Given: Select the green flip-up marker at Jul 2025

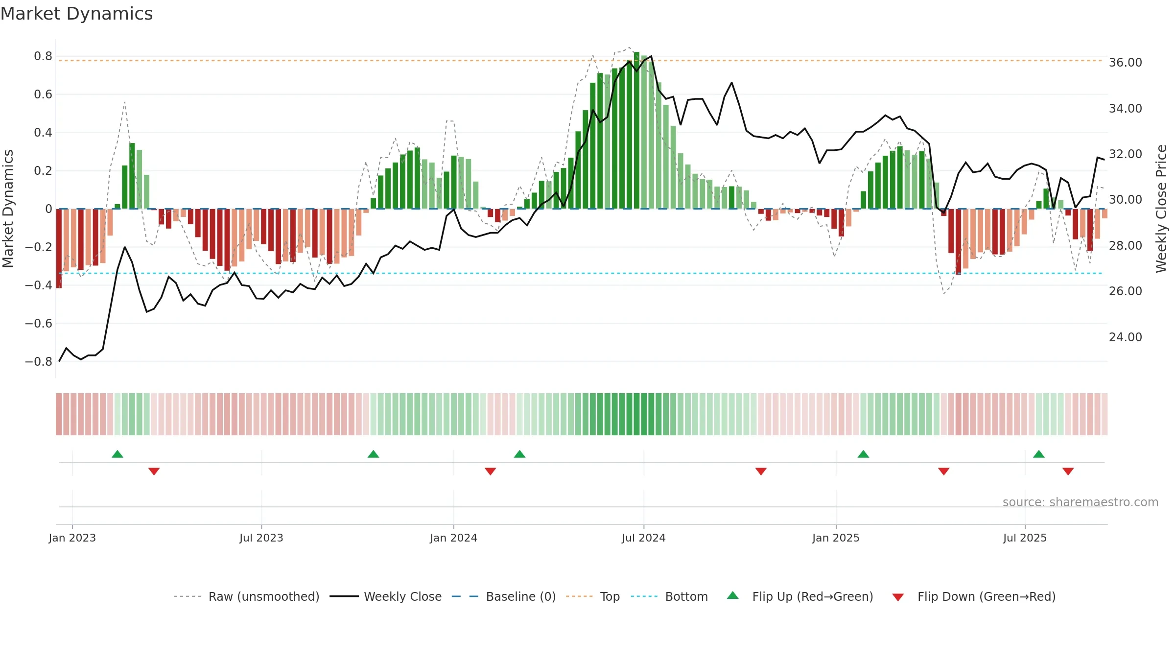Looking at the screenshot, I should point(1039,454).
